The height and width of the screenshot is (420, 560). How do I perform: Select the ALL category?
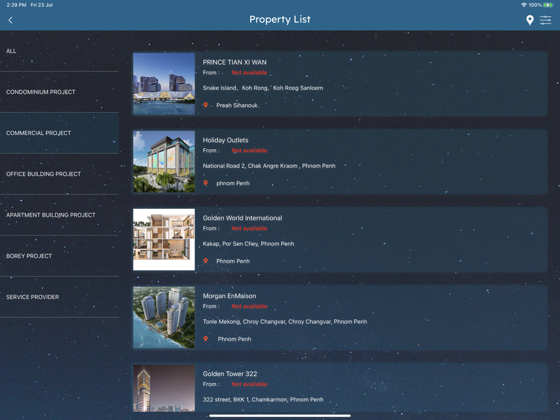pyautogui.click(x=60, y=51)
